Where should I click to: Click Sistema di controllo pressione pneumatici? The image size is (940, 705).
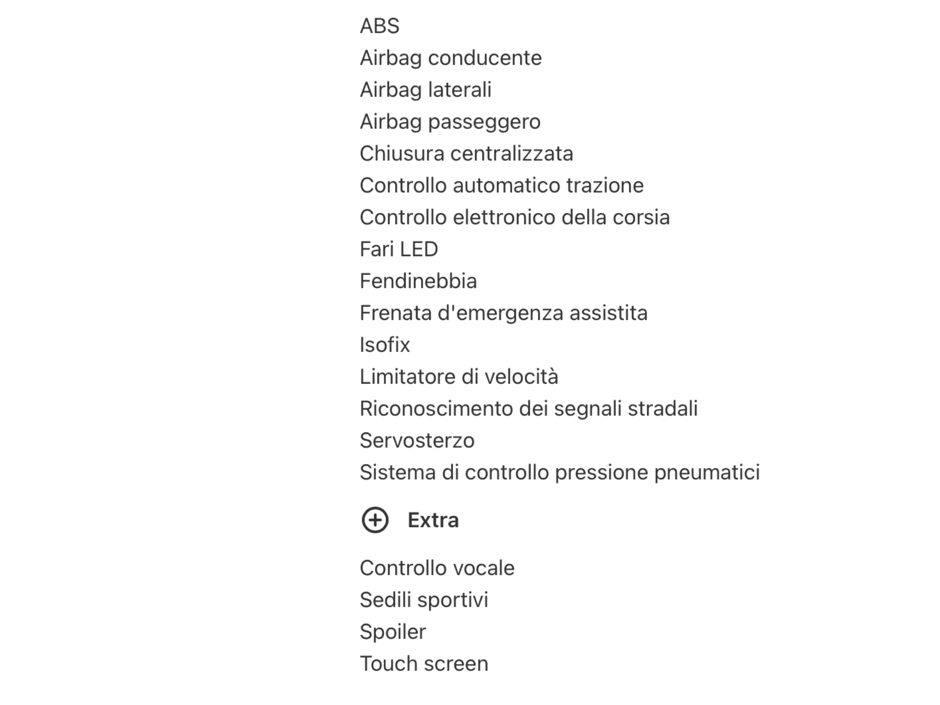click(560, 472)
